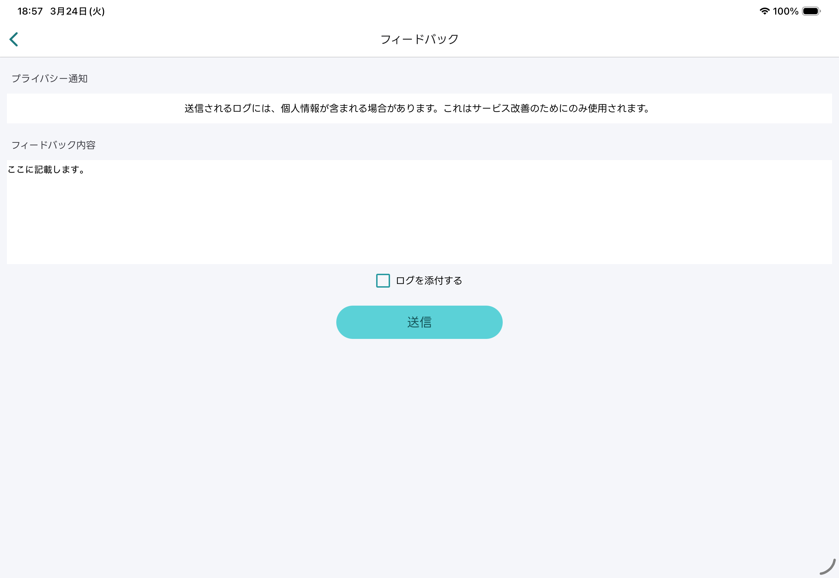Tap the Wi-Fi status icon
Viewport: 839px width, 578px height.
[764, 11]
